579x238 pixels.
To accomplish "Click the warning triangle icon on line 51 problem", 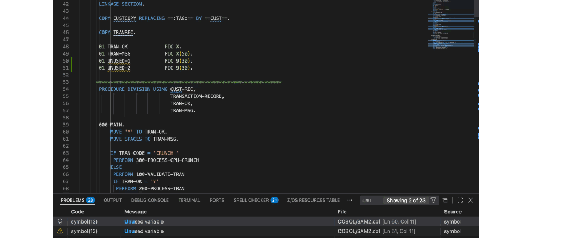I will [60, 231].
